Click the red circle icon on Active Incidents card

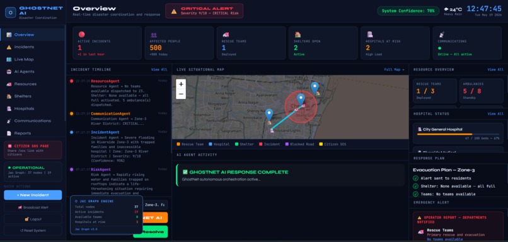[x=82, y=34]
